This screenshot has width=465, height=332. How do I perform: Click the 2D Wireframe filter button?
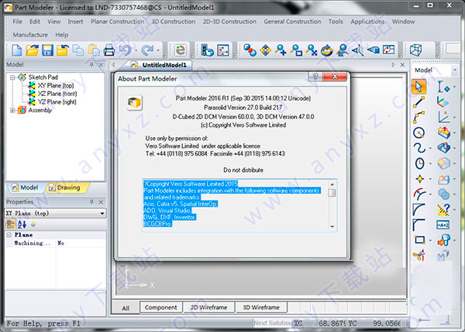(x=208, y=307)
